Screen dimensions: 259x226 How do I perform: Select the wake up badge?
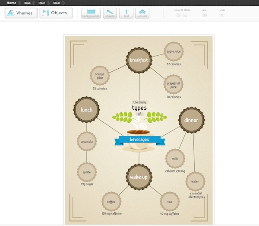pyautogui.click(x=139, y=177)
